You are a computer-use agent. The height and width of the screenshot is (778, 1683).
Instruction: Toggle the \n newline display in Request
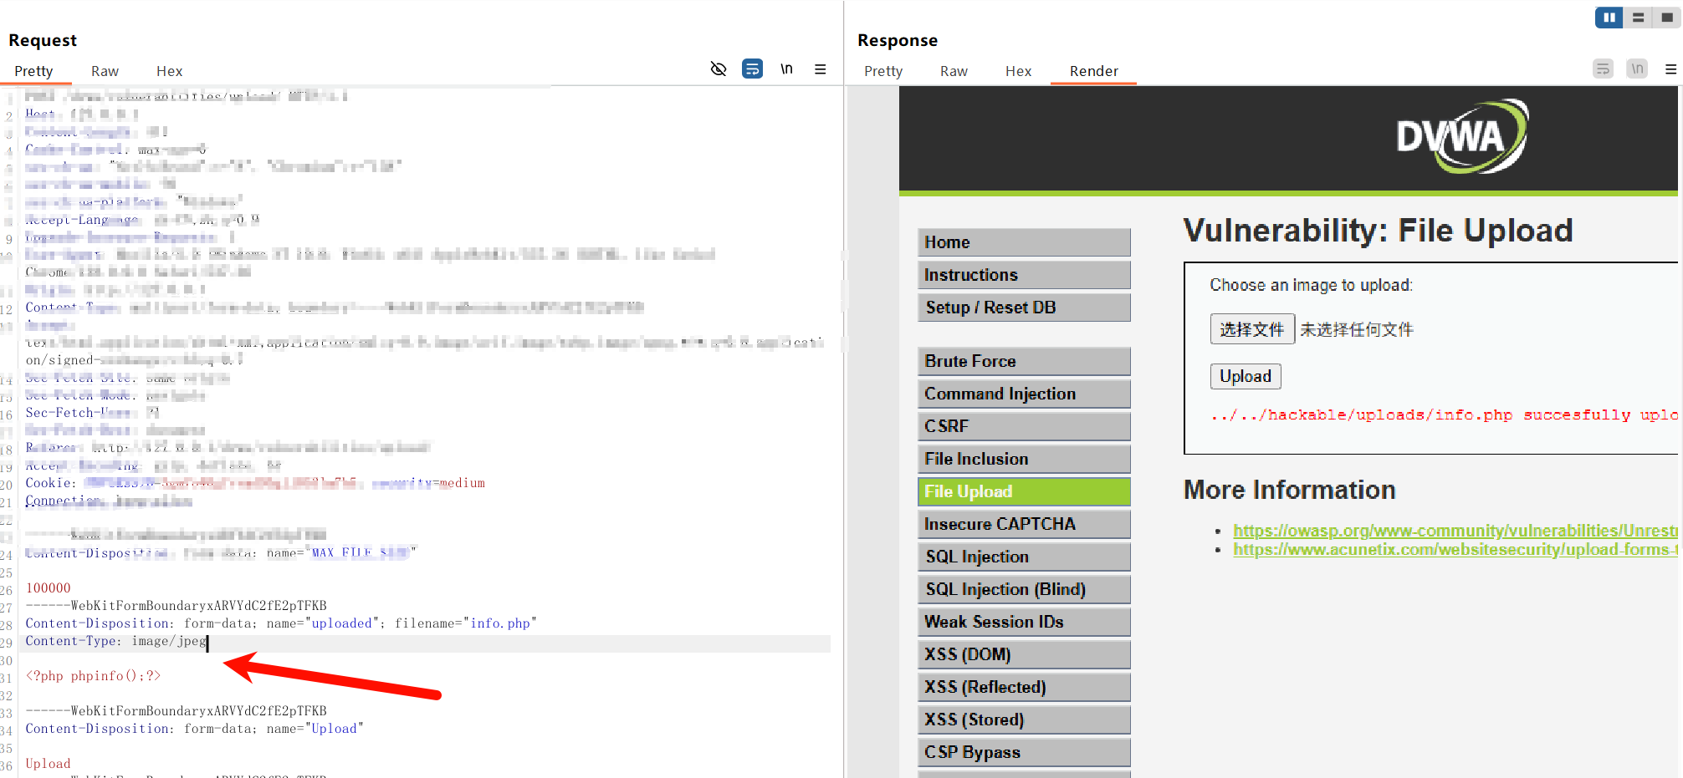coord(786,69)
